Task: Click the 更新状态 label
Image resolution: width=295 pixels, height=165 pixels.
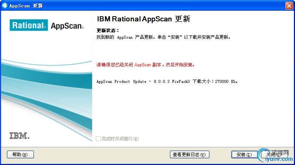Action: pos(108,31)
